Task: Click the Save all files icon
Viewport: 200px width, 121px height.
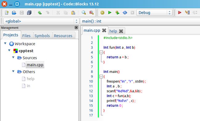Action: (29, 13)
